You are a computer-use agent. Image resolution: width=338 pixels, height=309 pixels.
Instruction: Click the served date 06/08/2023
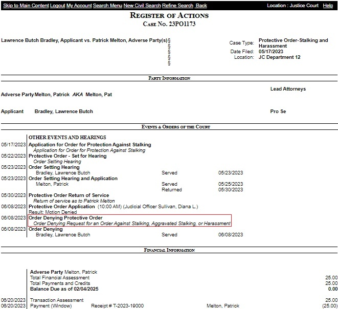(231, 235)
